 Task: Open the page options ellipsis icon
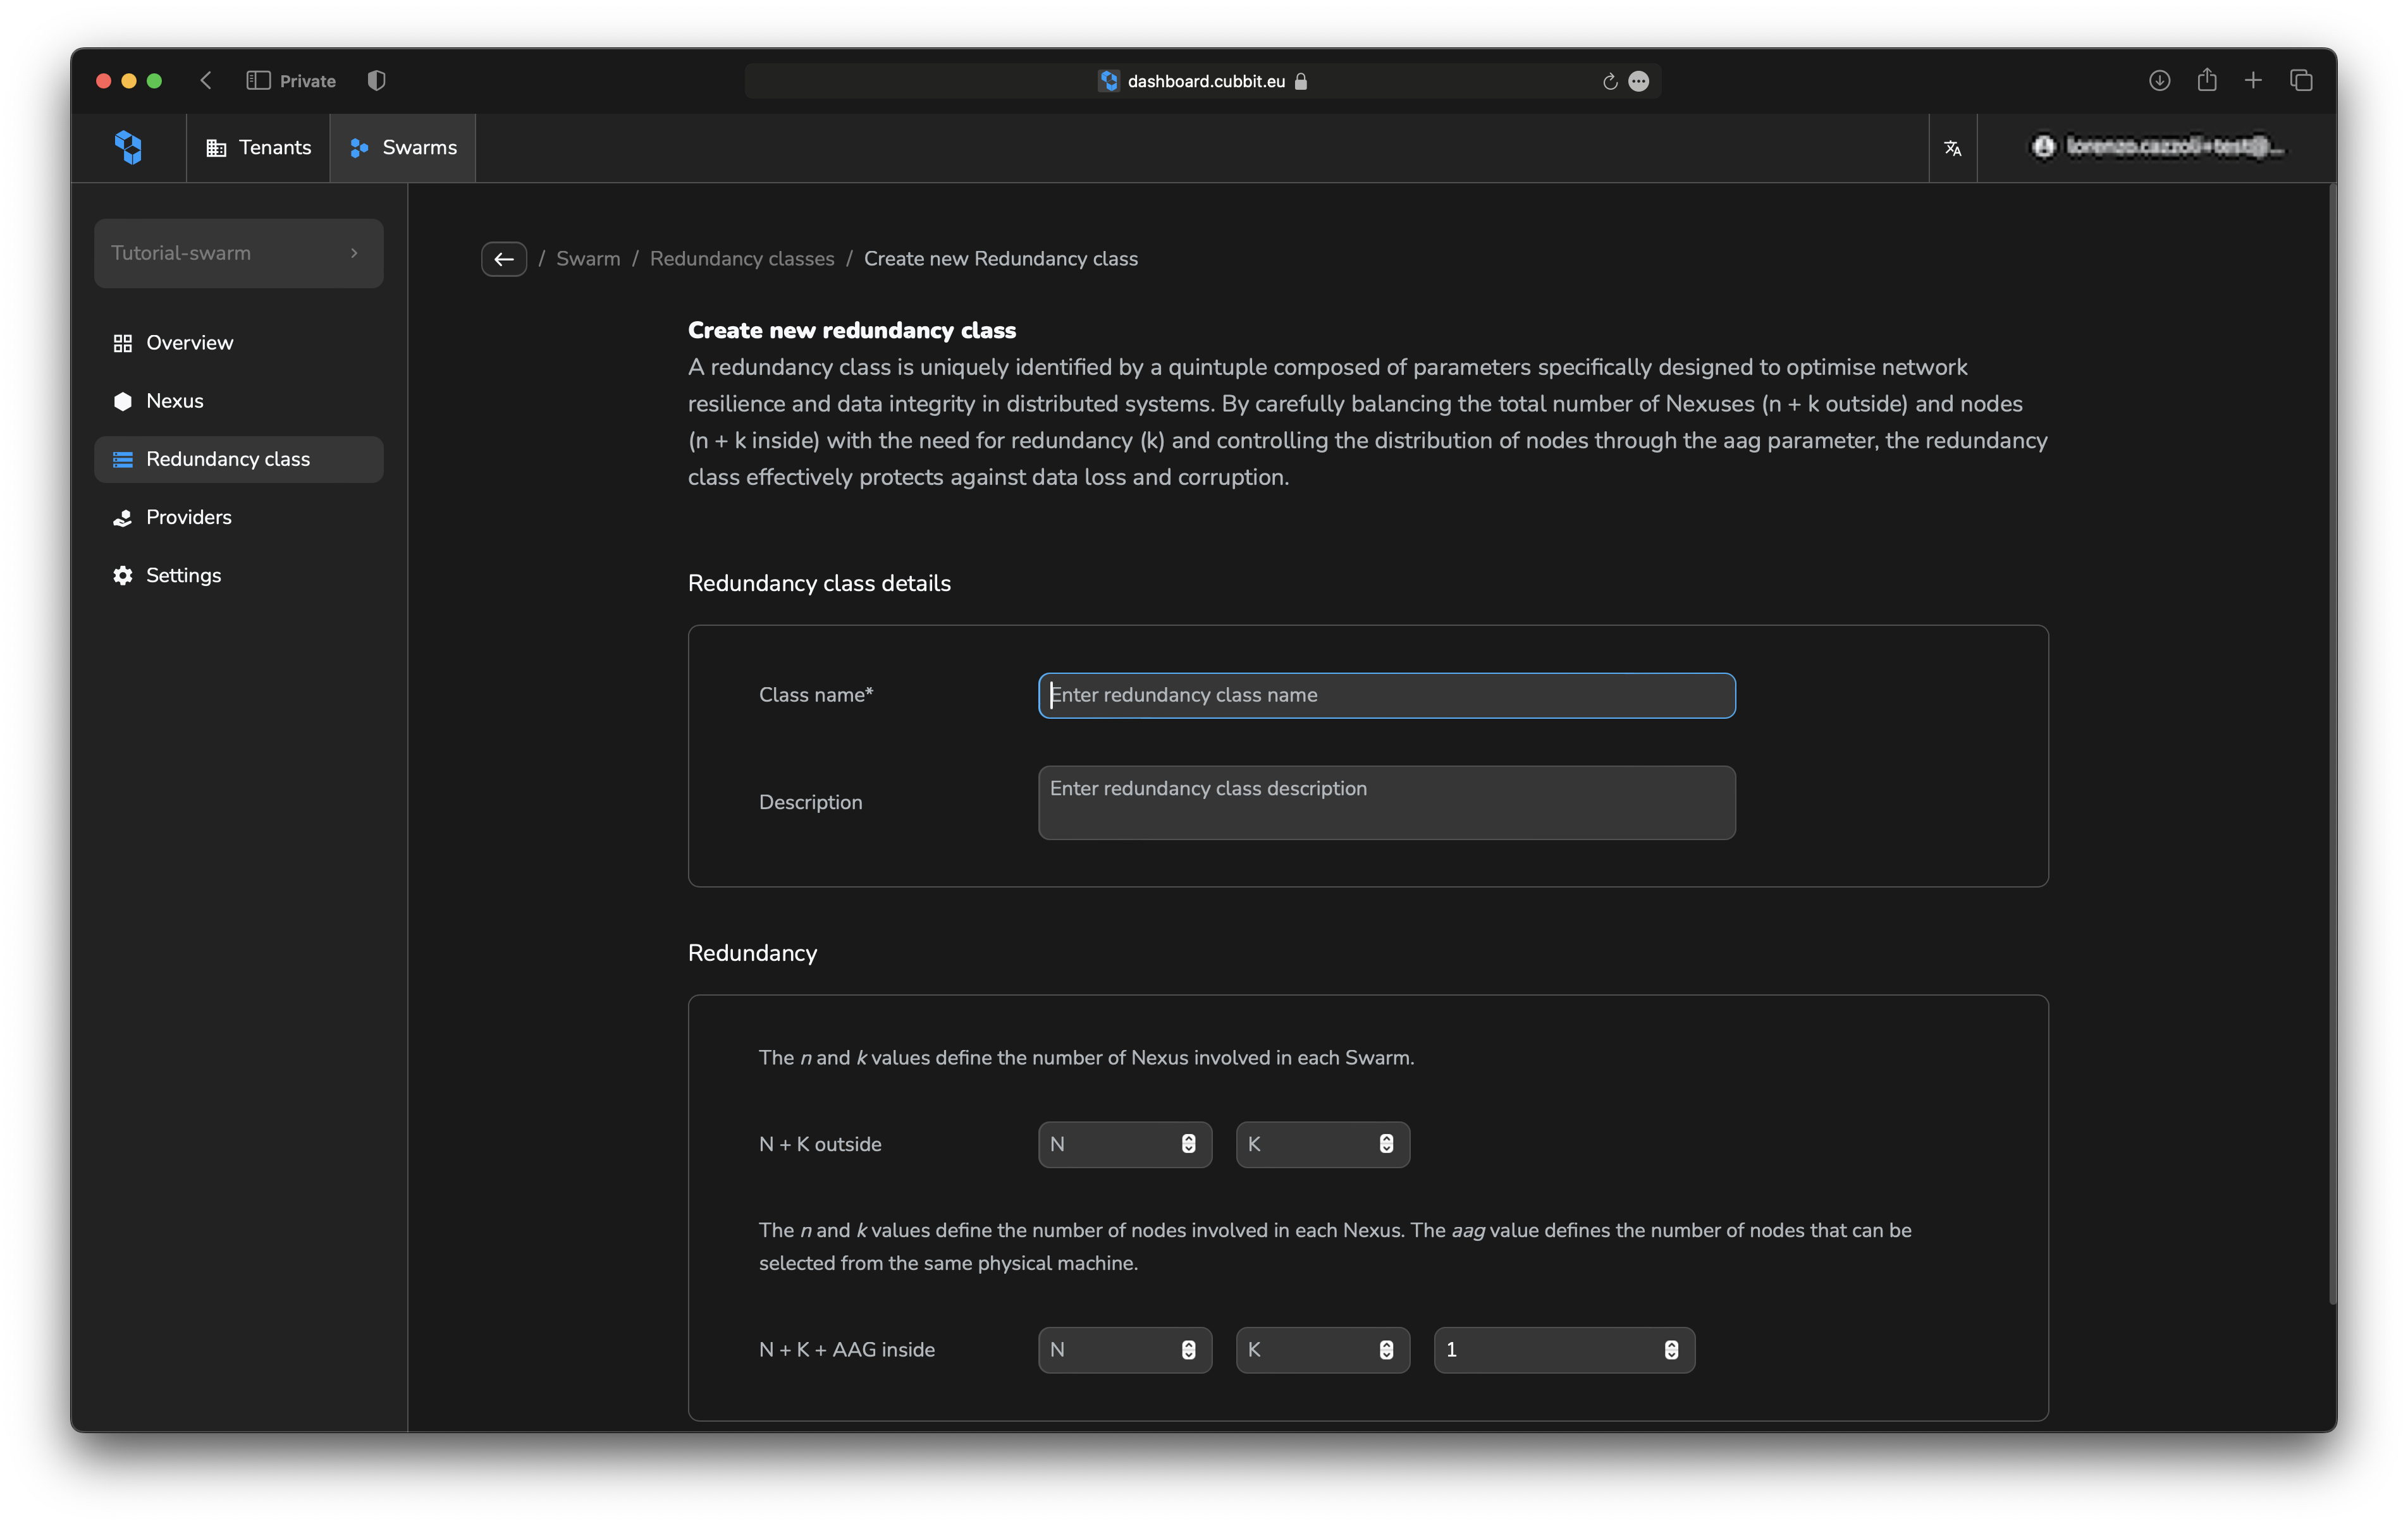pos(1638,82)
